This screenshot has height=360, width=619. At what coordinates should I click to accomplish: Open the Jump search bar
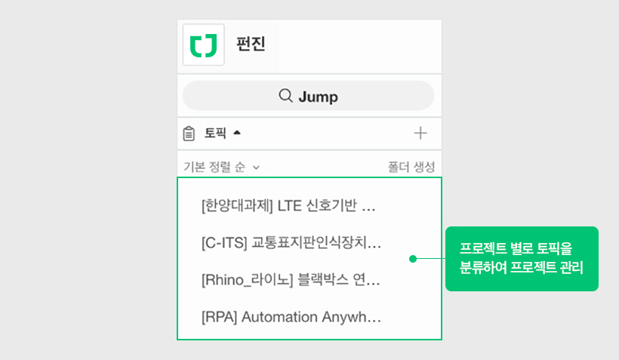pos(308,96)
